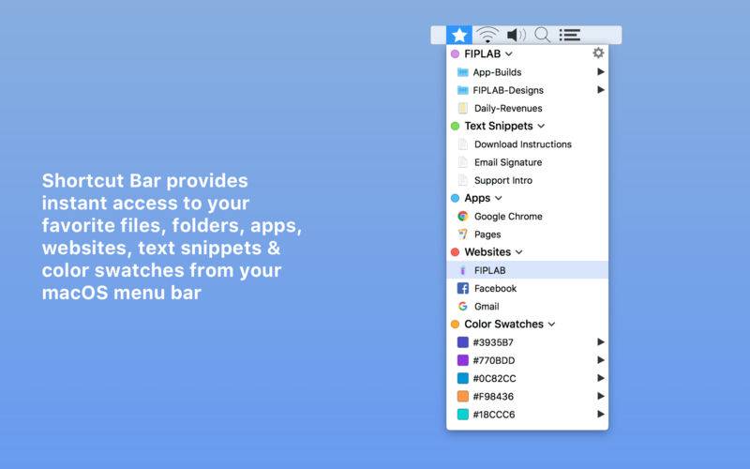Image resolution: width=750 pixels, height=469 pixels.
Task: Launch Google Chrome from the menu
Action: [527, 217]
